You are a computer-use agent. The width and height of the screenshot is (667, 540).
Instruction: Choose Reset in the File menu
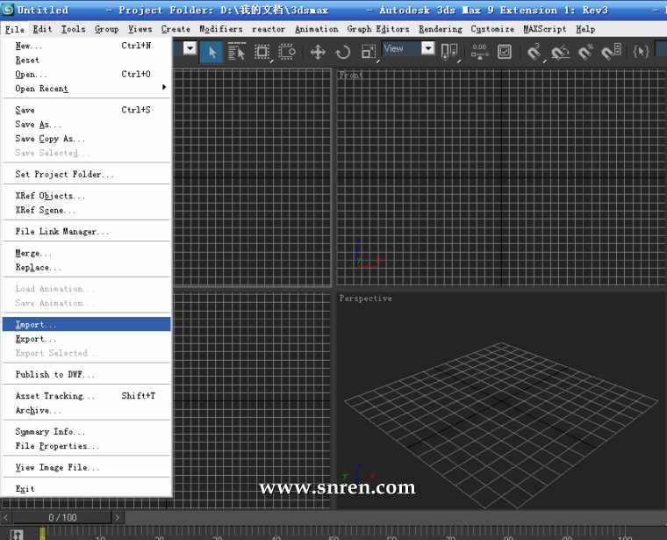tap(87, 60)
